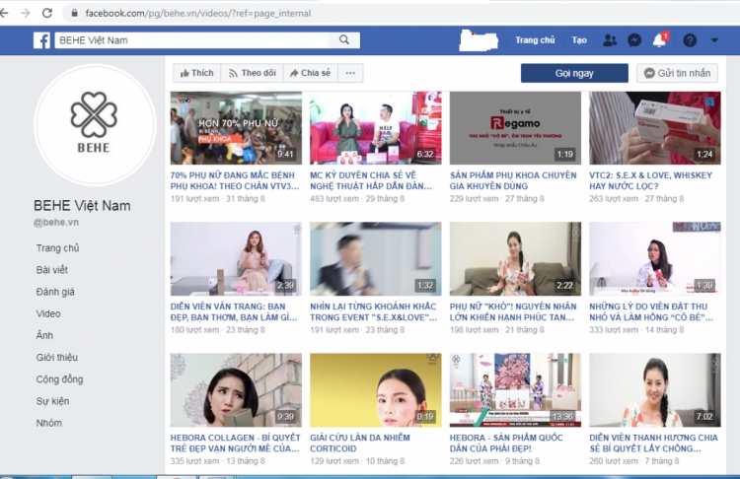
Task: Reload the page with refresh icon
Action: tap(47, 13)
